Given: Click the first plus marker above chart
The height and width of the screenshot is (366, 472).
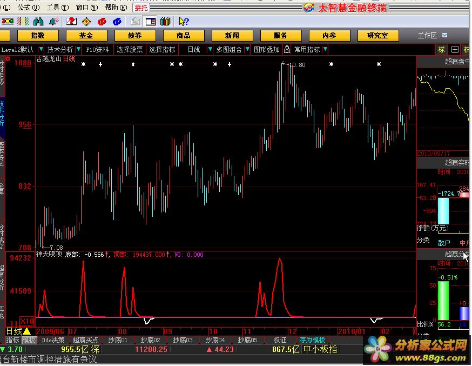Looking at the screenshot, I should [x=100, y=64].
